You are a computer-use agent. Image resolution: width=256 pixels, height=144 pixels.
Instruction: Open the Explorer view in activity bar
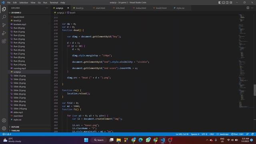click(x=4, y=9)
